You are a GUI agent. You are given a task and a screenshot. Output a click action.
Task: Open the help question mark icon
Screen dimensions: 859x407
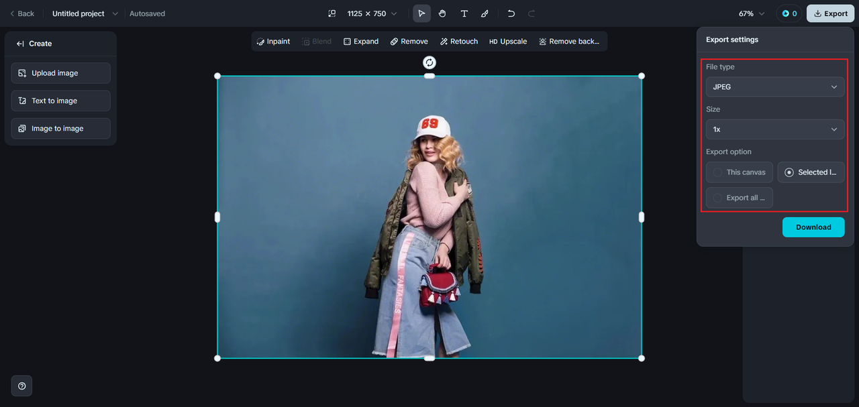[x=22, y=386]
